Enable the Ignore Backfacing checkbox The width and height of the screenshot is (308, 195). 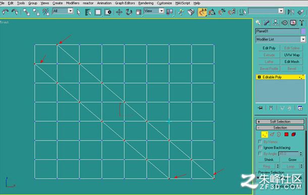coord(260,147)
